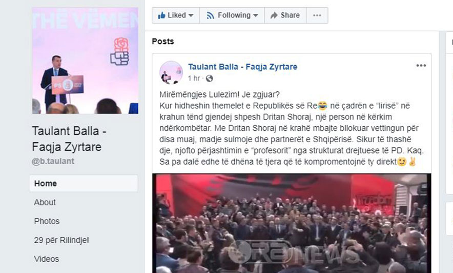Open the page more-options ellipsis button

(x=317, y=15)
